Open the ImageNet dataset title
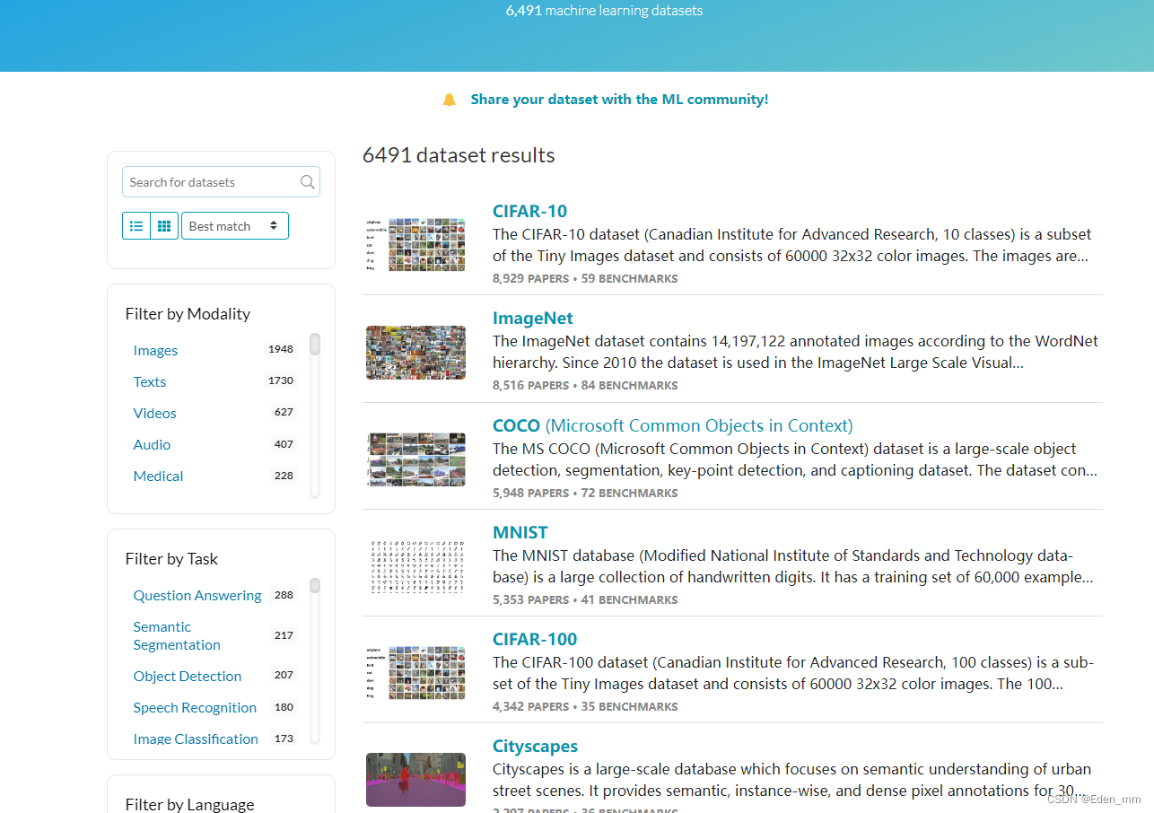 click(532, 318)
